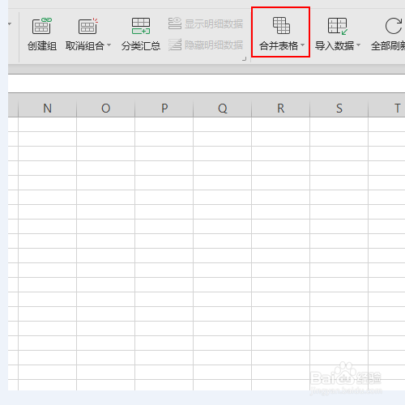This screenshot has width=405, height=405.
Task: Select column T header
Action: coord(386,109)
